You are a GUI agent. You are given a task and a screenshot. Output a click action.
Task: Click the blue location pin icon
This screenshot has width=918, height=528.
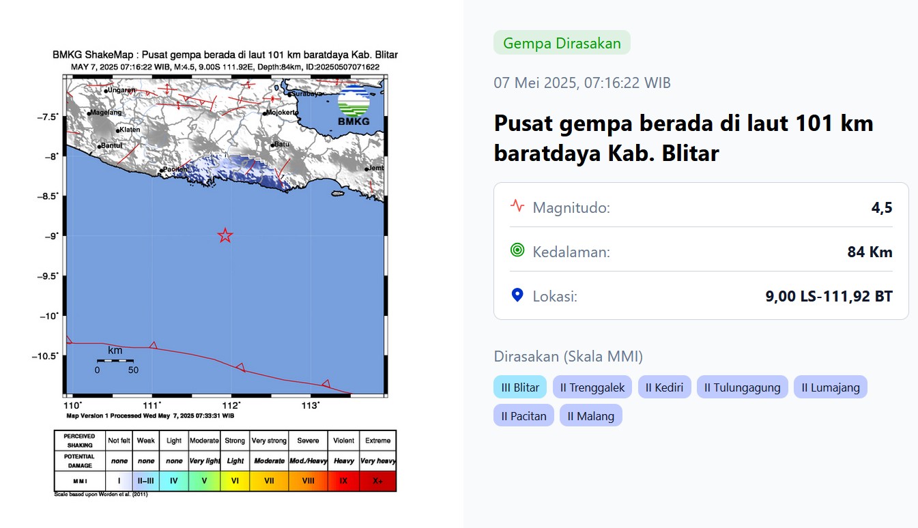click(517, 295)
